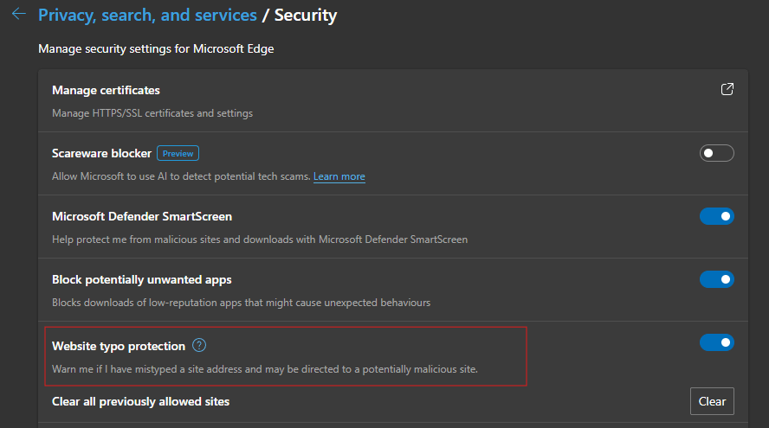
Task: Click the Security breadcrumb heading
Action: tap(306, 15)
